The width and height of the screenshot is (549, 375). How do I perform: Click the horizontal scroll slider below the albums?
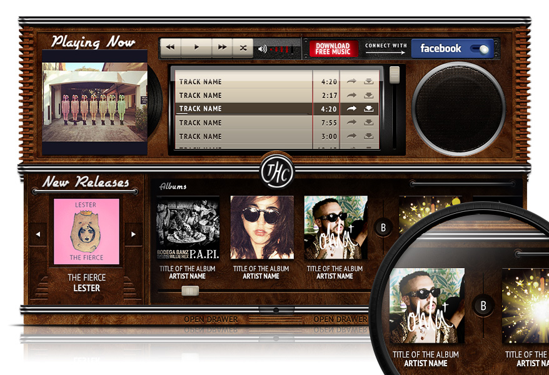pyautogui.click(x=189, y=290)
